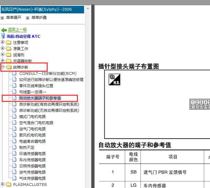210x188 pixels.
Task: Open 自诊断功能(无自动再循环控制系统) page
Action: pos(49,110)
